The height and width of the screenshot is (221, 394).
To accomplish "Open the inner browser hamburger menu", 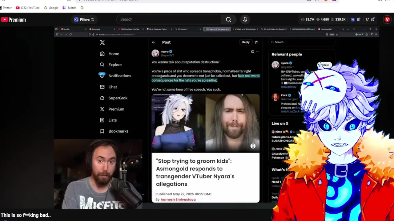I will (376, 34).
